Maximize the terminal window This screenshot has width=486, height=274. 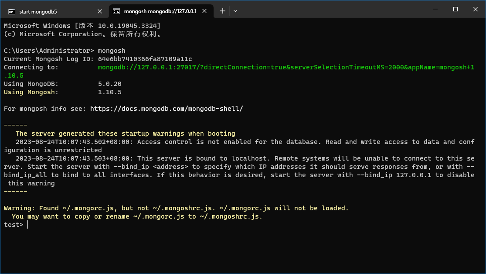click(x=455, y=9)
